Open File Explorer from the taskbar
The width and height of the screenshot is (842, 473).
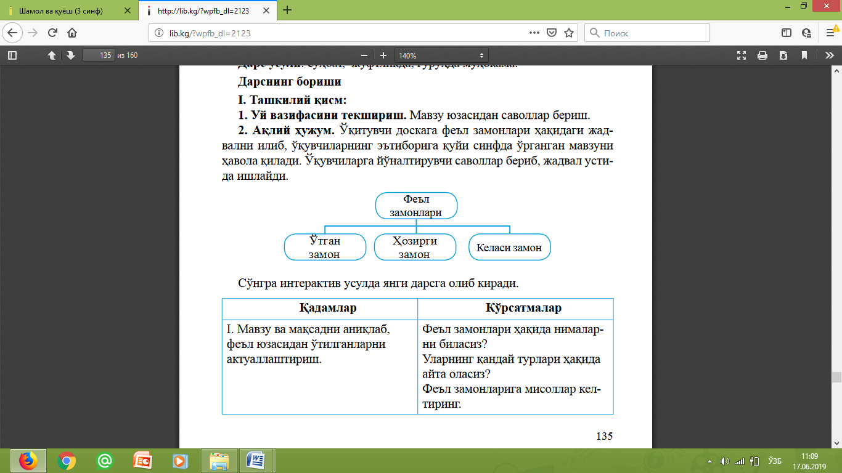coord(219,461)
